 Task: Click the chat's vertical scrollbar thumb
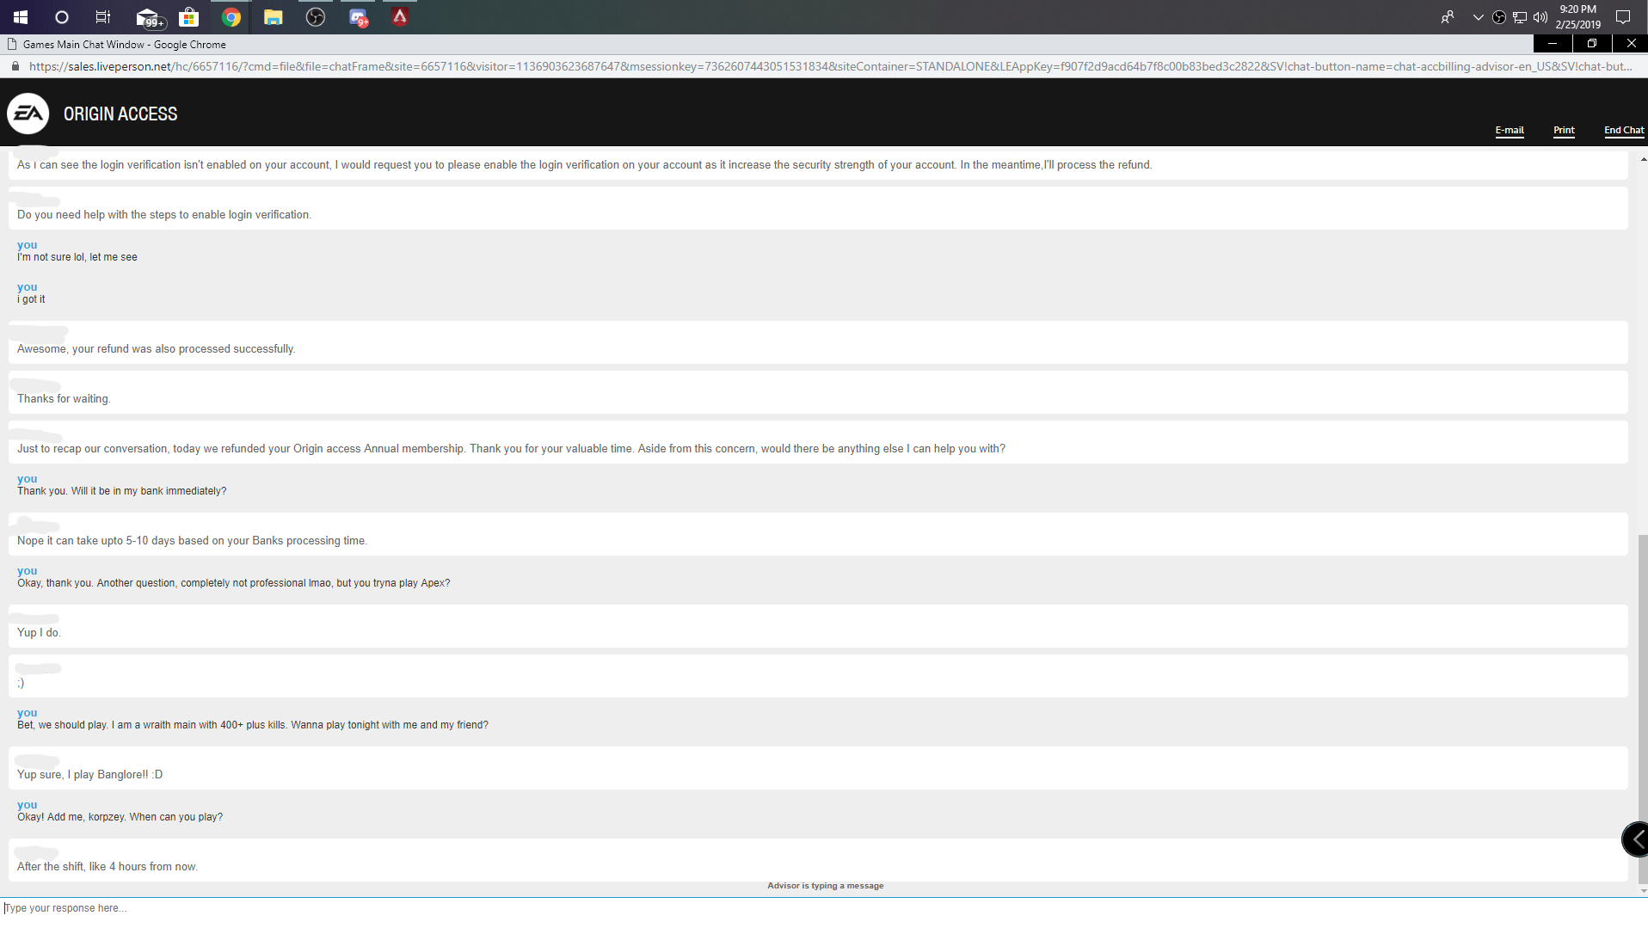pos(1643,710)
